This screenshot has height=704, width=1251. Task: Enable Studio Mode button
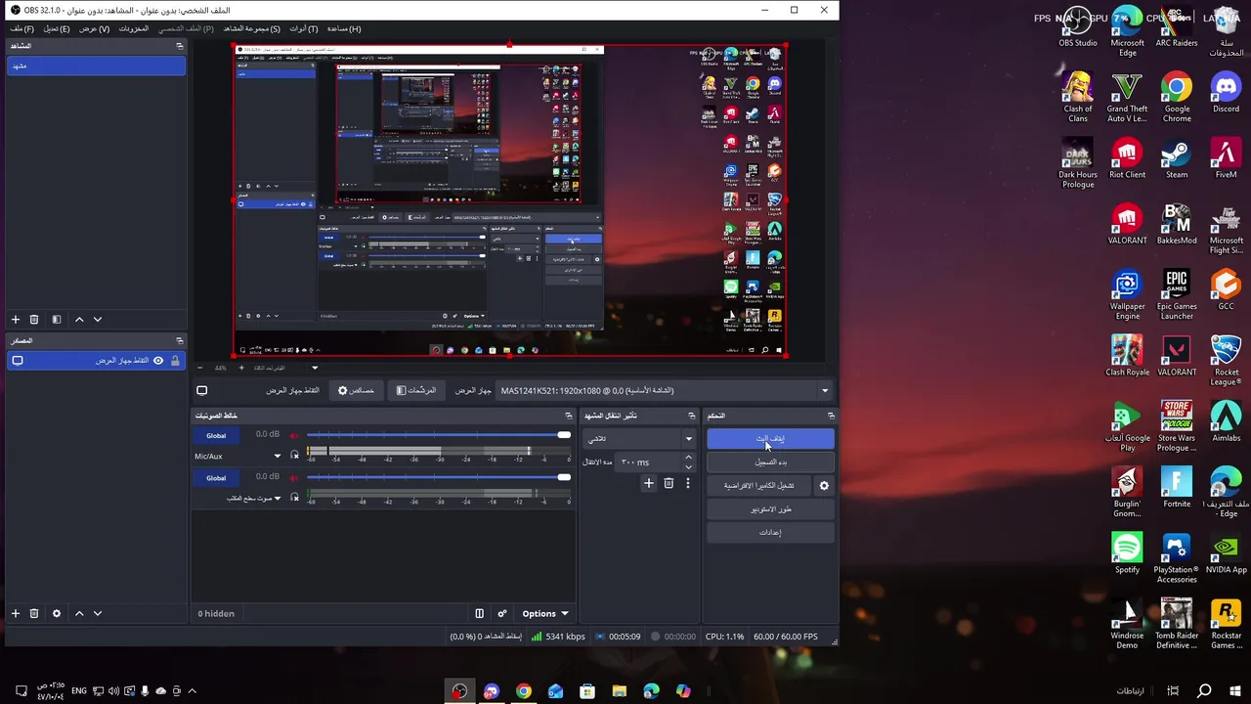pos(770,508)
